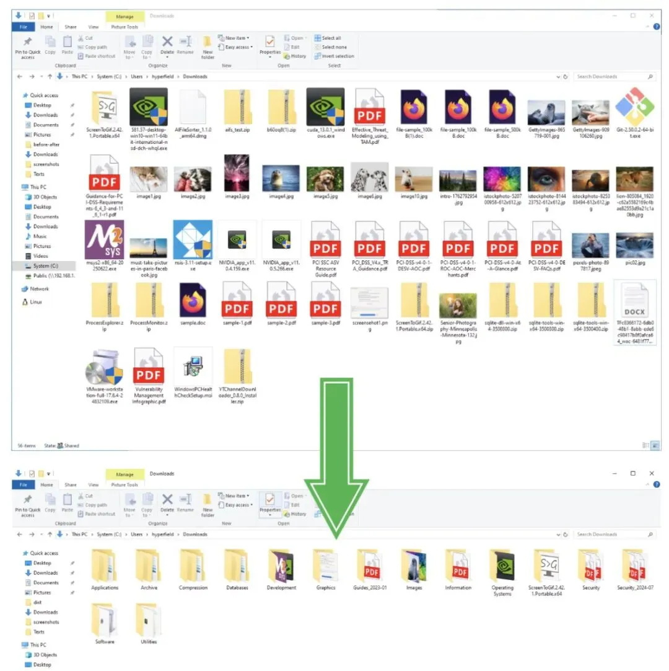The width and height of the screenshot is (669, 671).
Task: Select the sample.doc Firefox-style file icon
Action: click(x=193, y=300)
